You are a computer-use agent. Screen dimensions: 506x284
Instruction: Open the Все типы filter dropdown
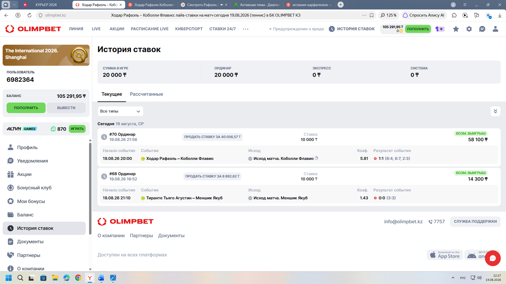[x=120, y=111]
